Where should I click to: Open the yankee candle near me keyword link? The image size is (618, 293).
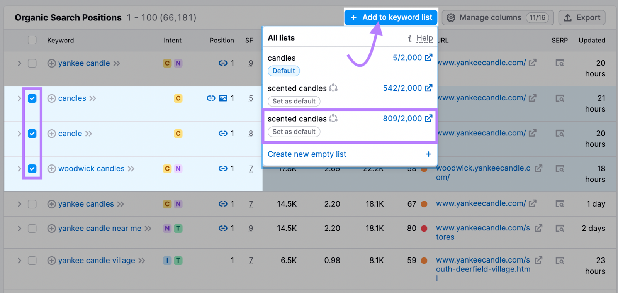[x=100, y=229]
